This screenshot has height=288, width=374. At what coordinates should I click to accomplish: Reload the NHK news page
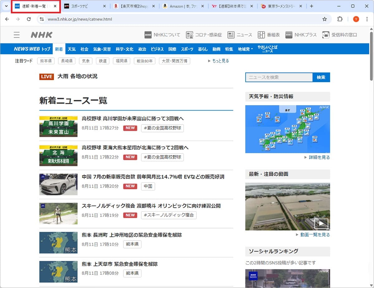pyautogui.click(x=29, y=19)
